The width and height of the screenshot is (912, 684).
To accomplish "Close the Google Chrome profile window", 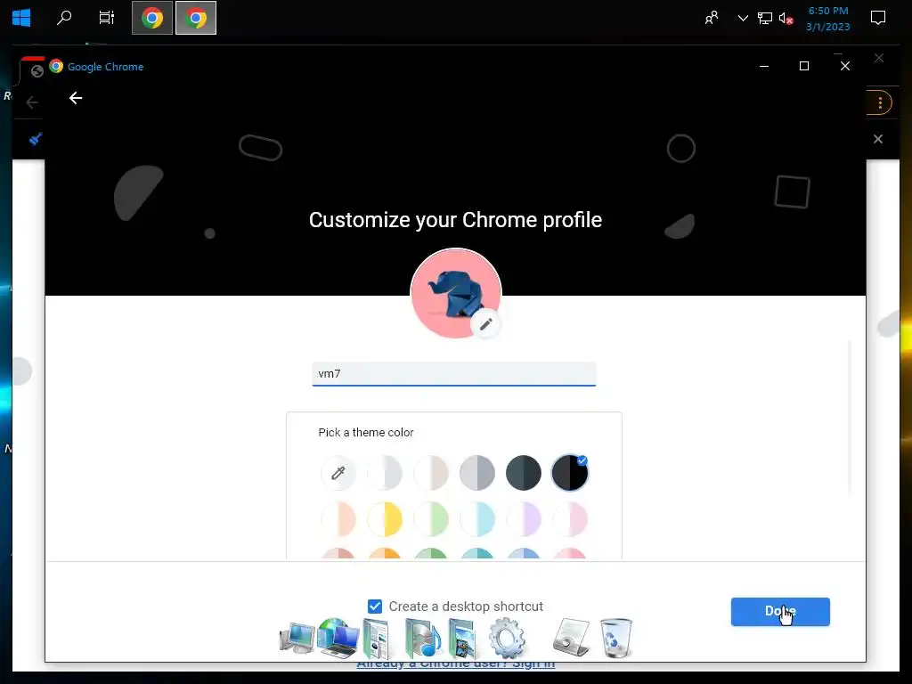I will click(845, 66).
